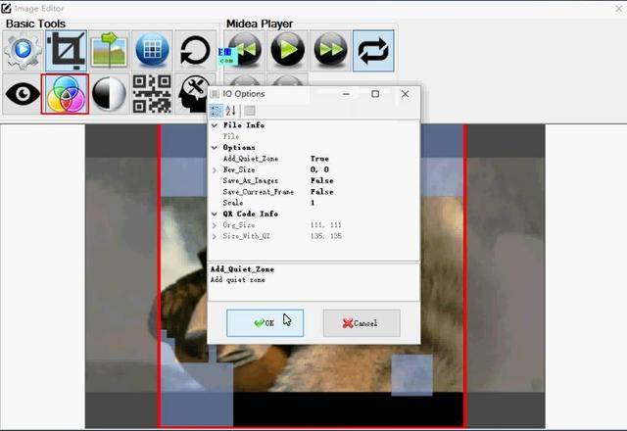This screenshot has width=627, height=431.
Task: Open the image export landscape icon
Action: click(109, 51)
